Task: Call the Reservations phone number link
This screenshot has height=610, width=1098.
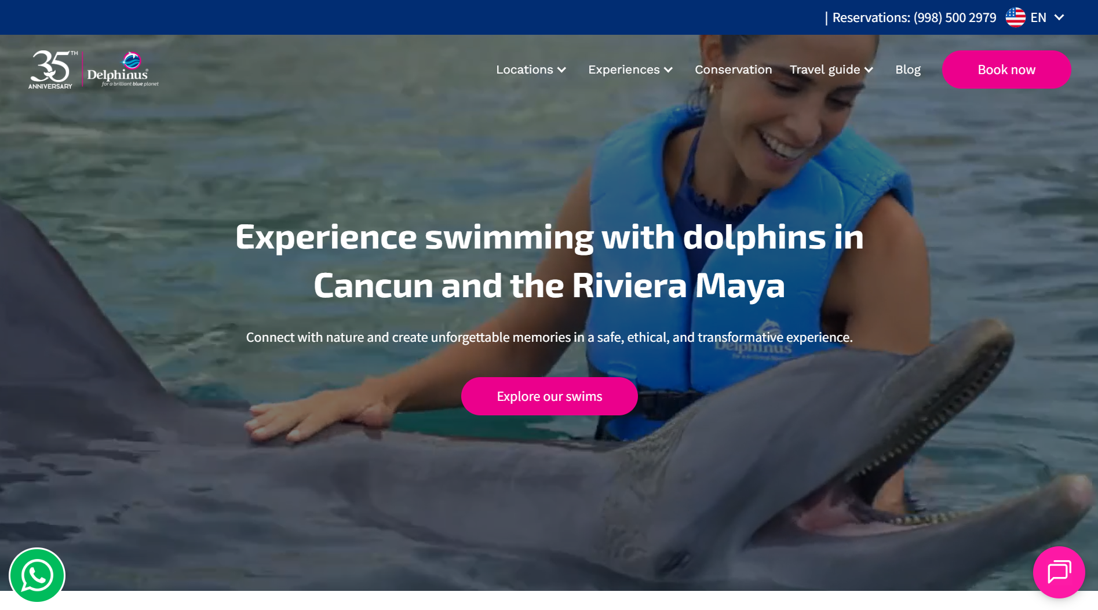Action: coord(914,17)
